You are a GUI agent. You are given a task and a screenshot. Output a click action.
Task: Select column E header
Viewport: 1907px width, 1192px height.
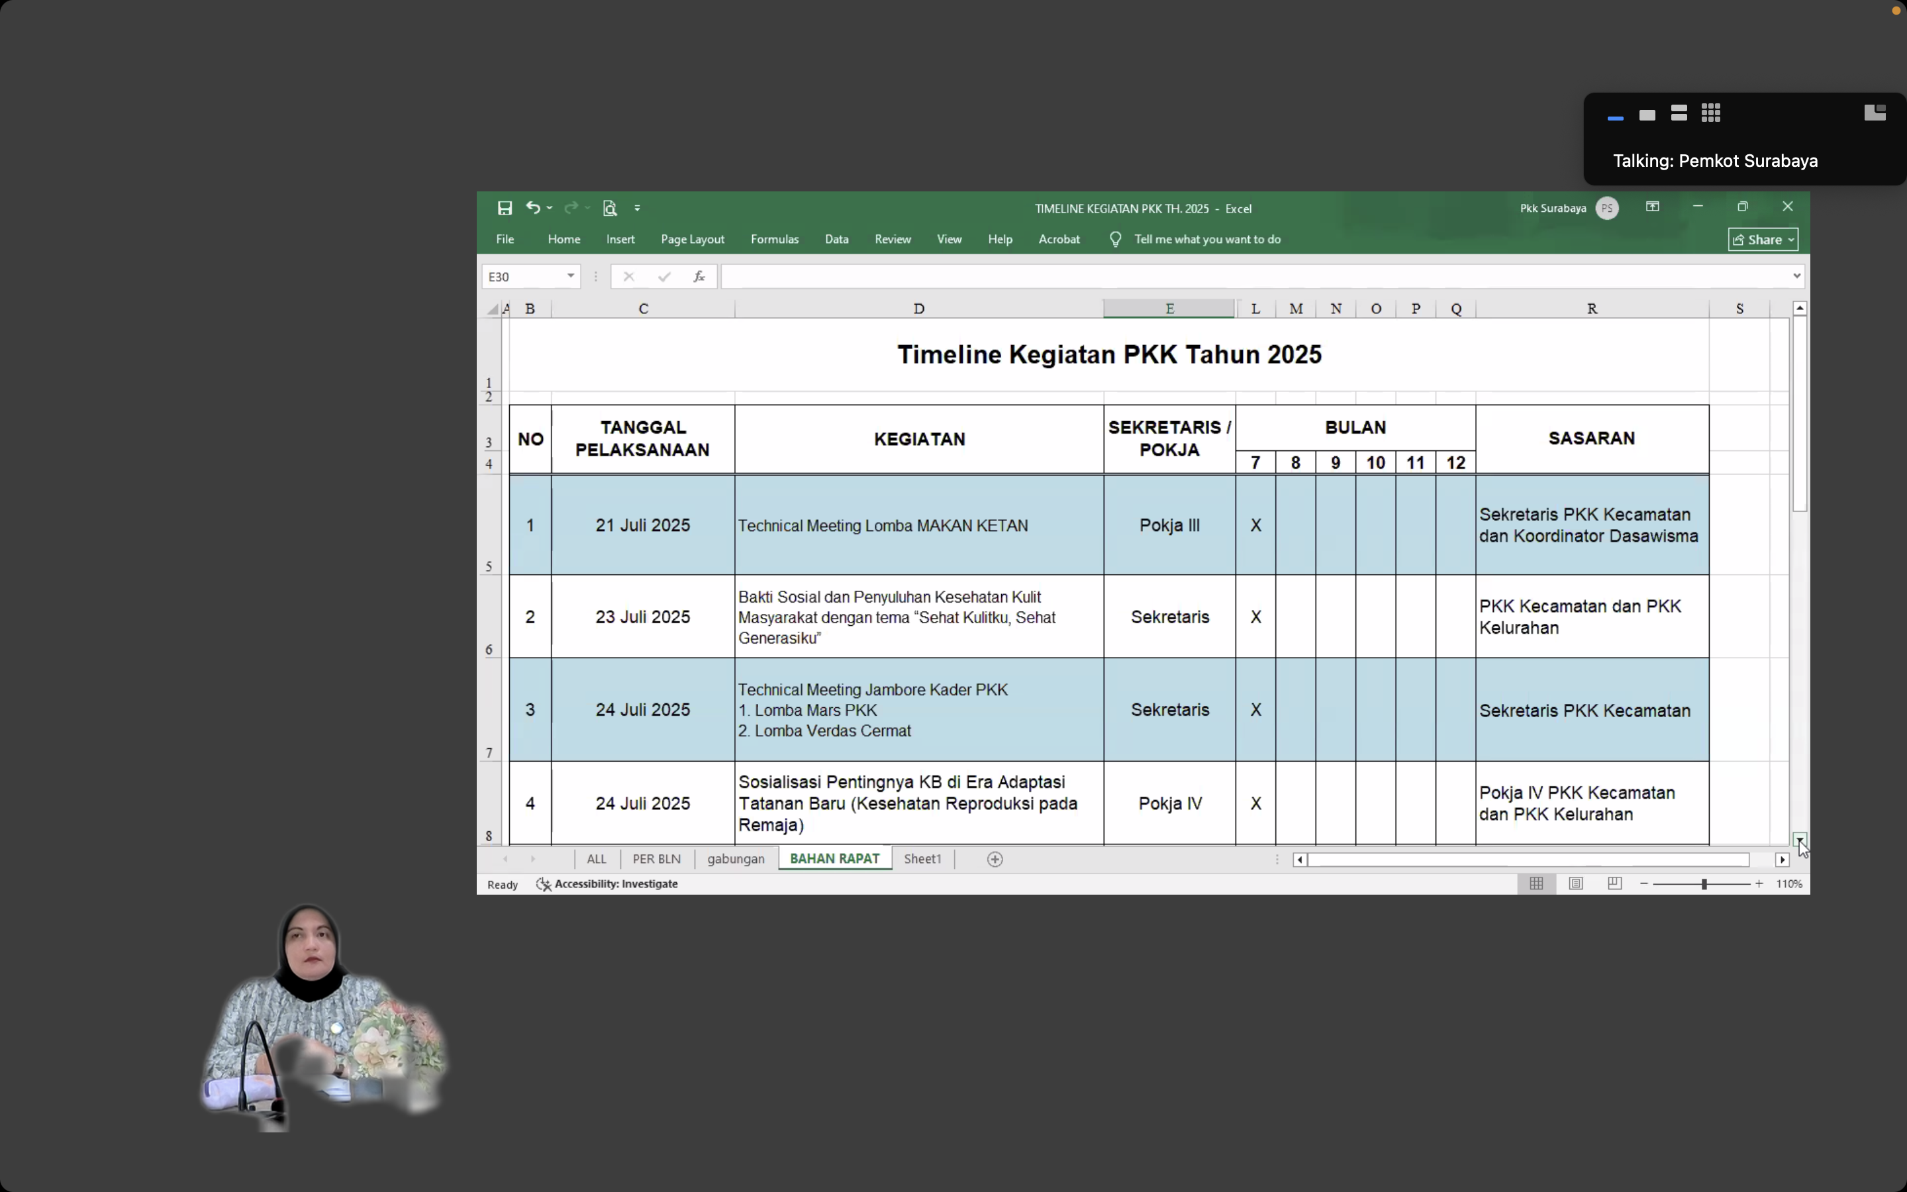(1169, 309)
